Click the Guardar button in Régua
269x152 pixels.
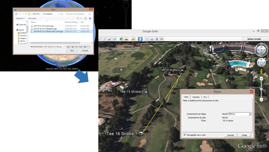(230, 135)
